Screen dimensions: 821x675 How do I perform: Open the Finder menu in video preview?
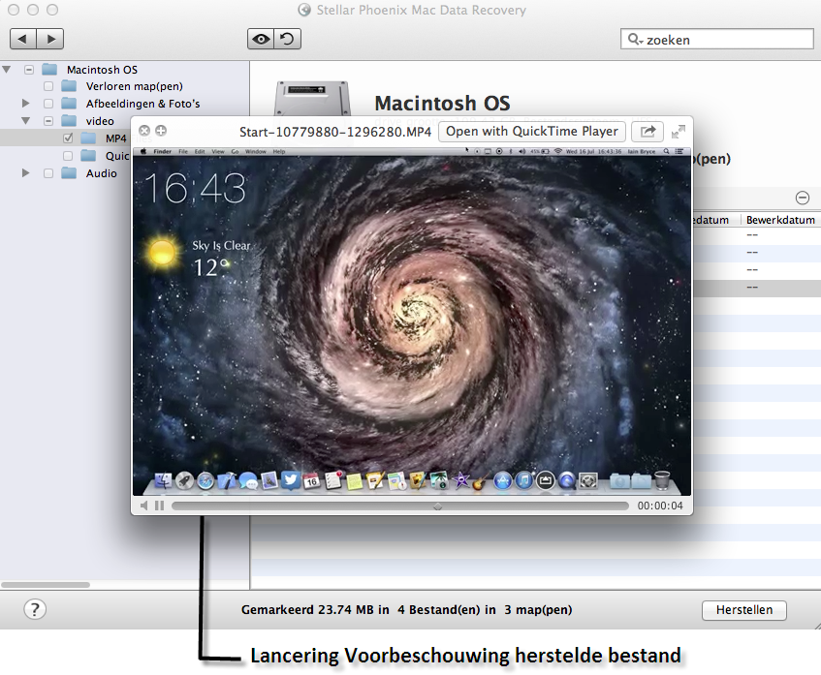(162, 152)
